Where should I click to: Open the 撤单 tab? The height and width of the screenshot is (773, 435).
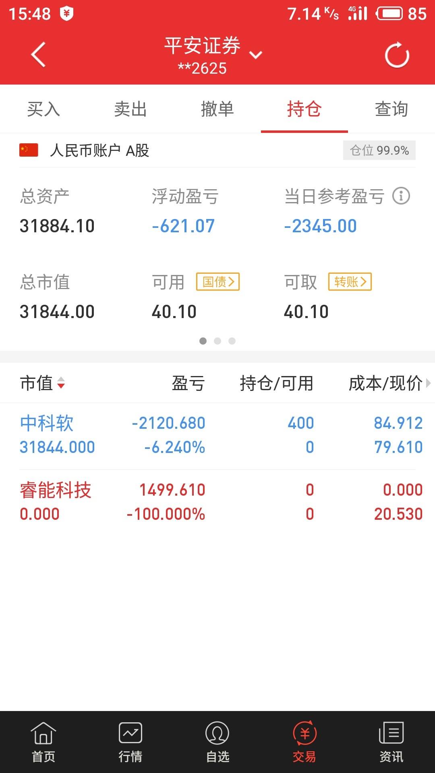pos(217,109)
